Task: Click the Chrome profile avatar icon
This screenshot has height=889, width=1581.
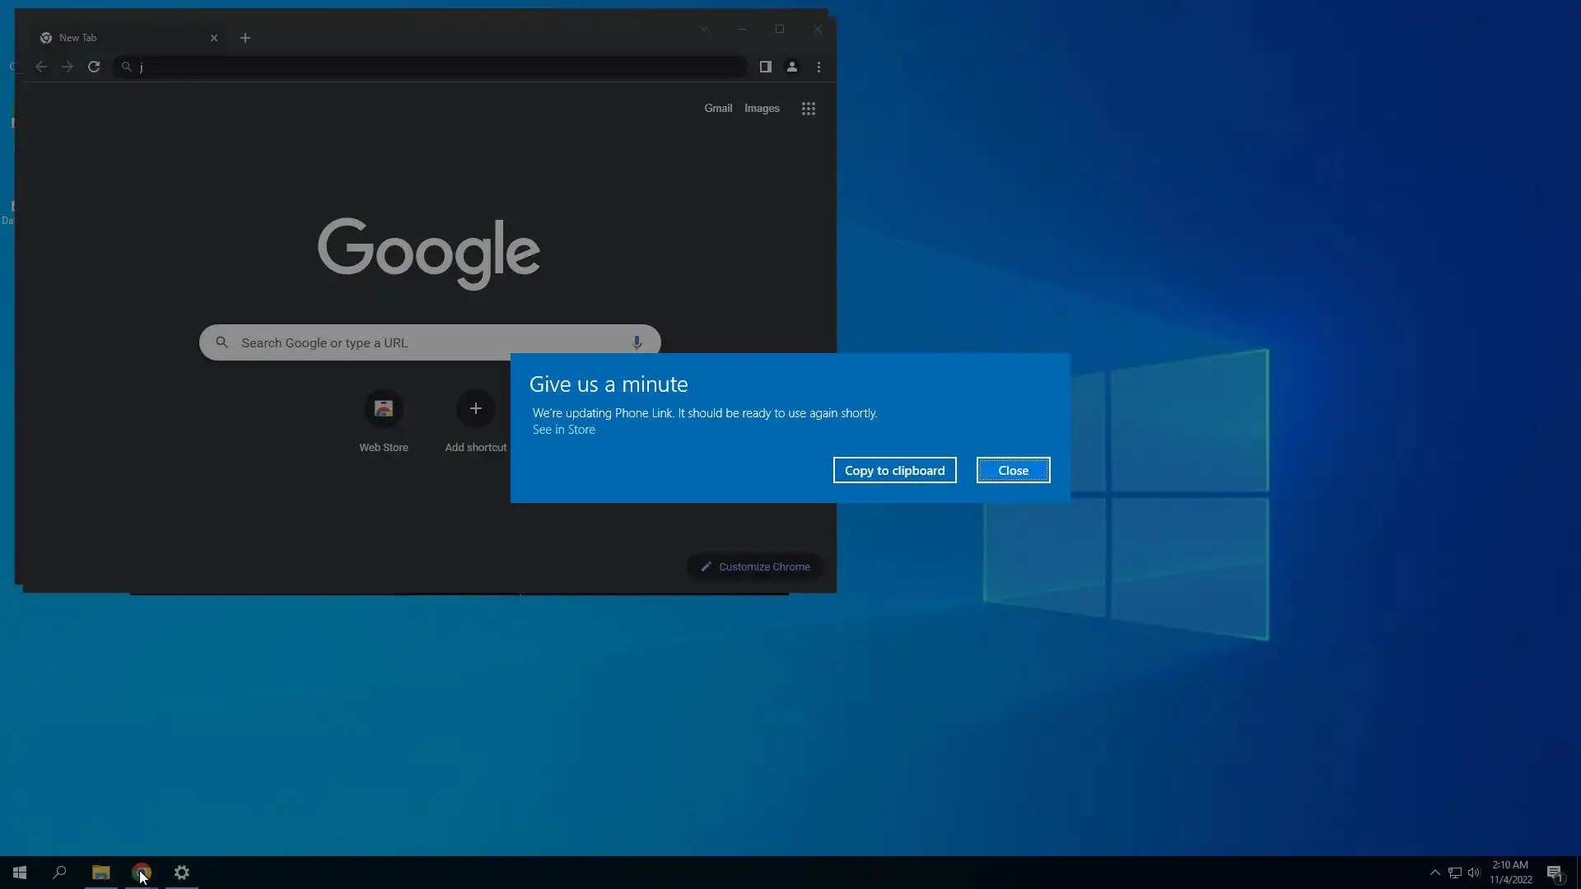Action: pos(791,67)
